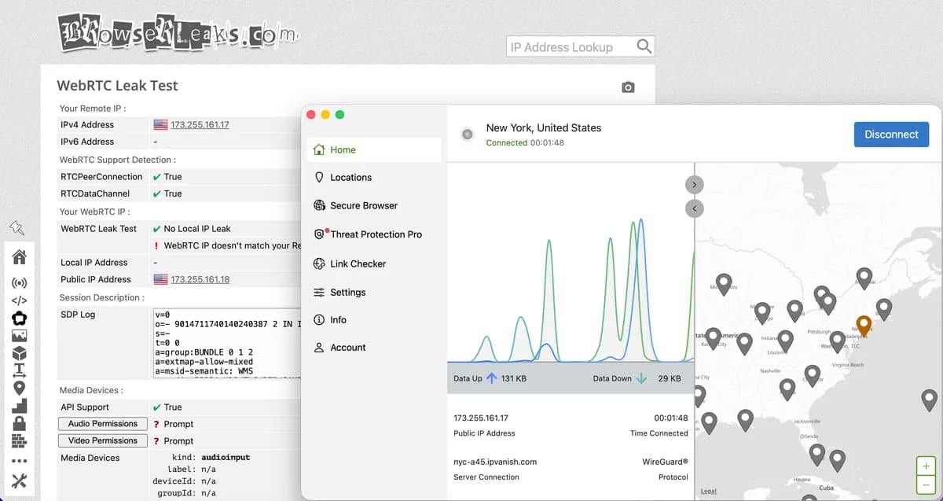Click the WebRTC Leak Test page heading
This screenshot has width=943, height=501.
(117, 86)
